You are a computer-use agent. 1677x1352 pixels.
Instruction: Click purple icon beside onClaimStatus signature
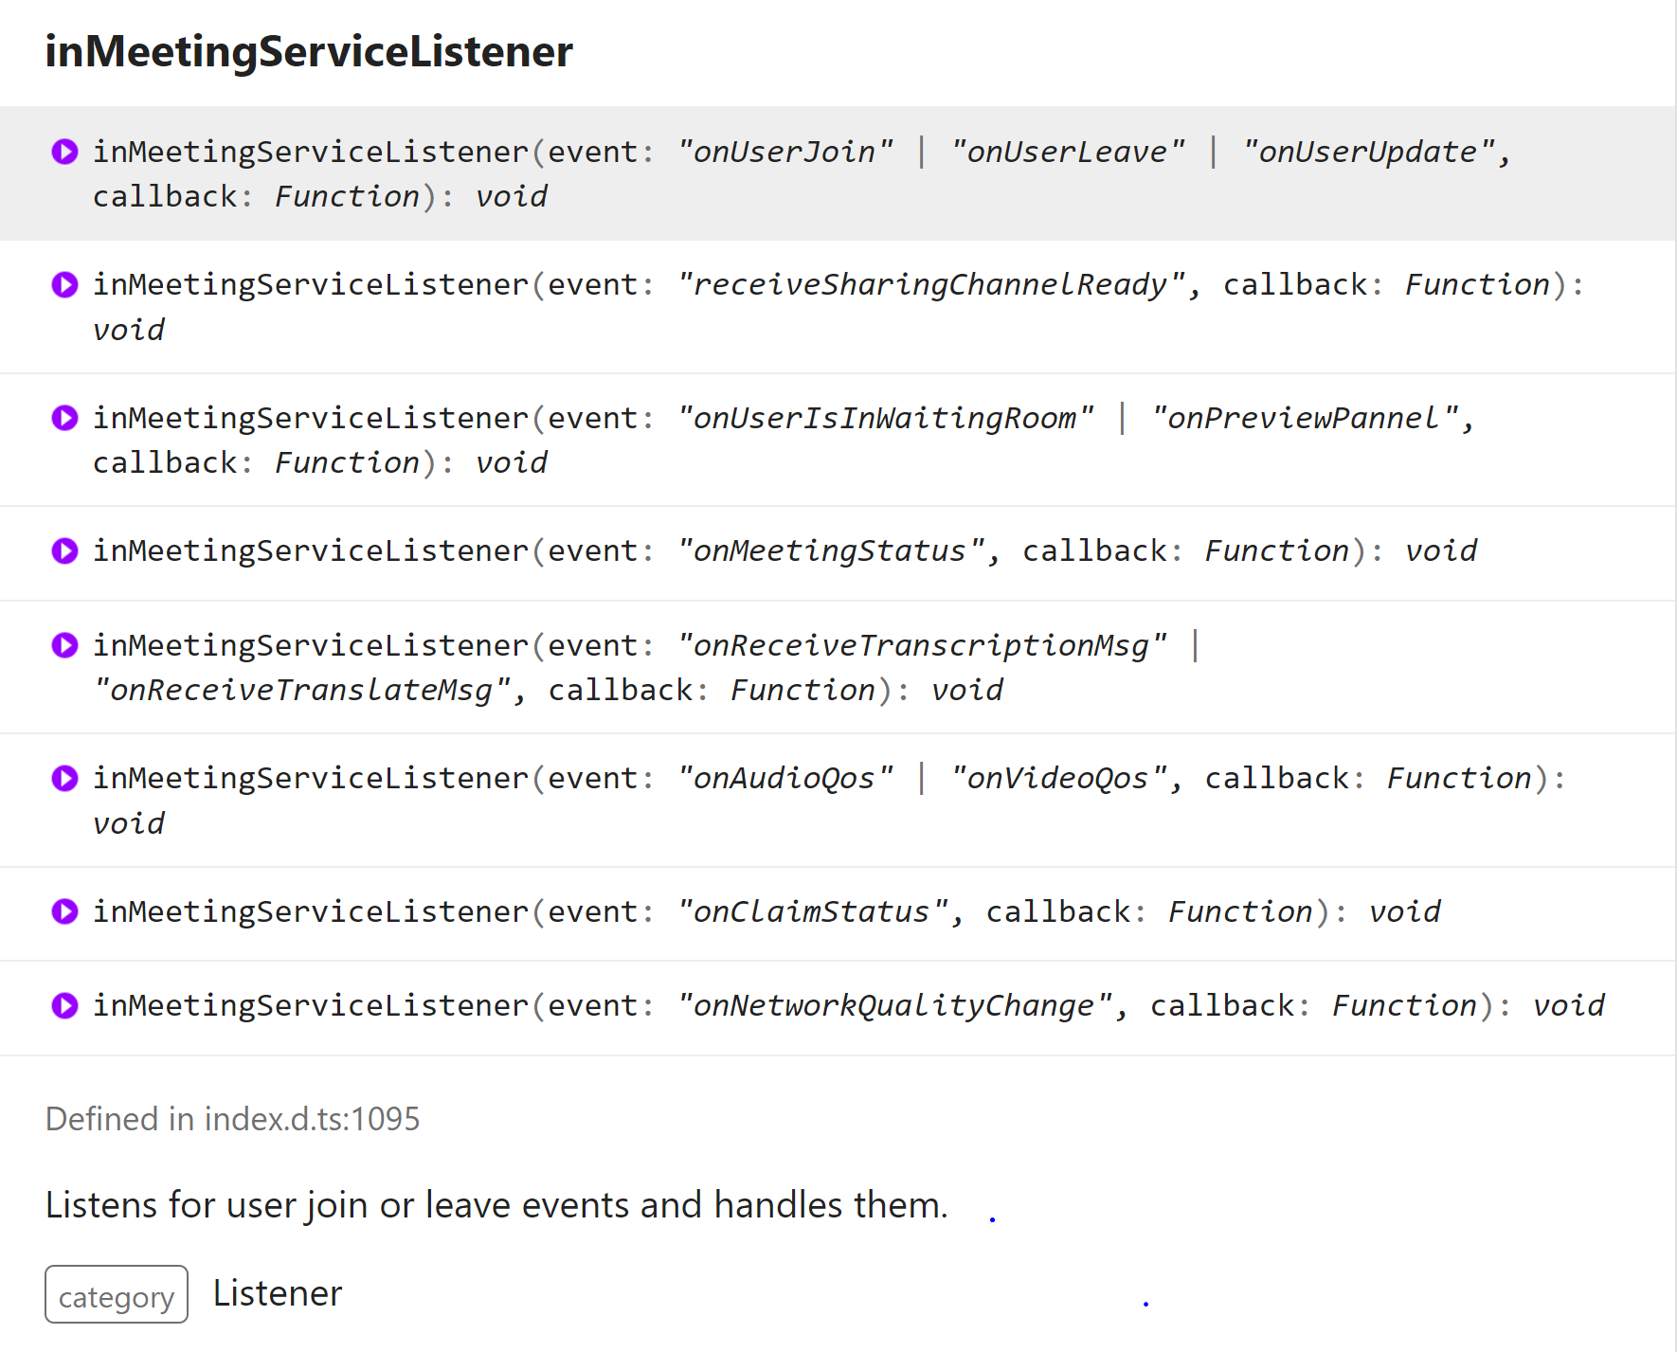(64, 911)
